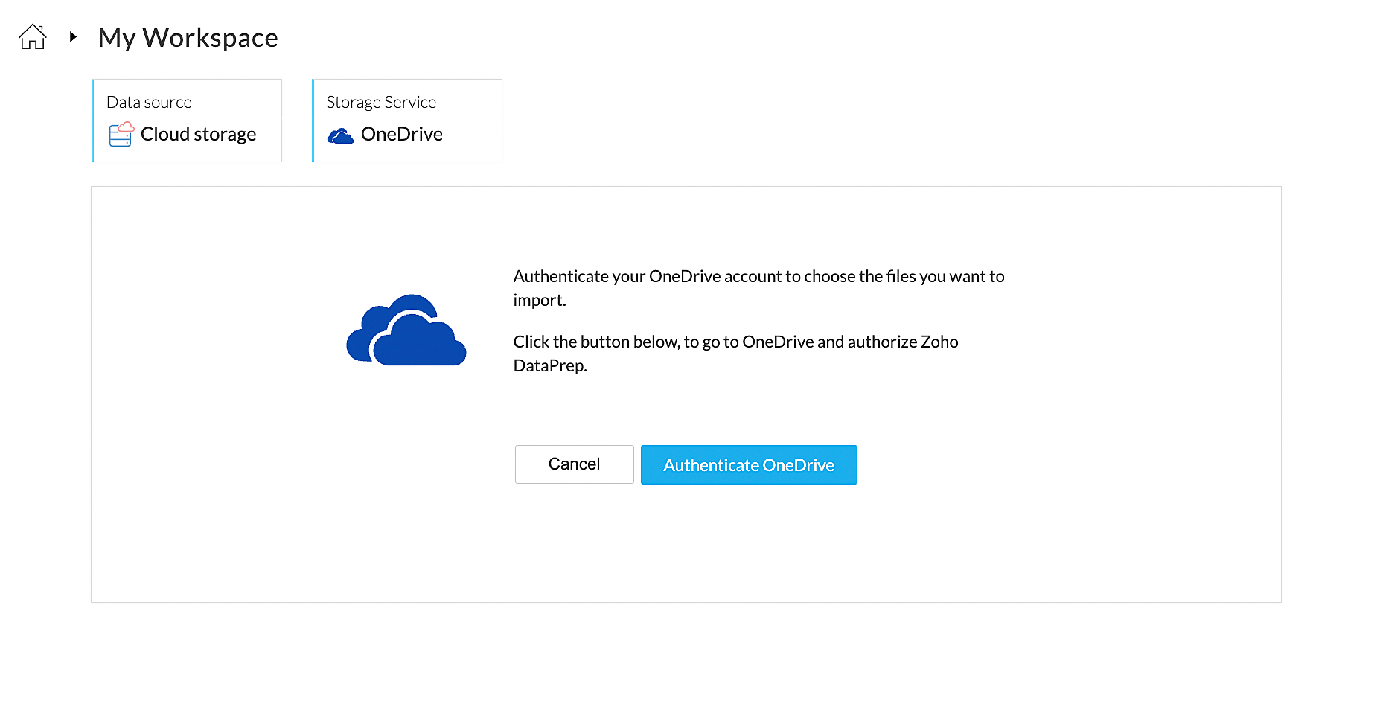The image size is (1377, 722).
Task: Click the 'Authenticate your OneDrive account' instruction text
Action: pyautogui.click(x=758, y=288)
